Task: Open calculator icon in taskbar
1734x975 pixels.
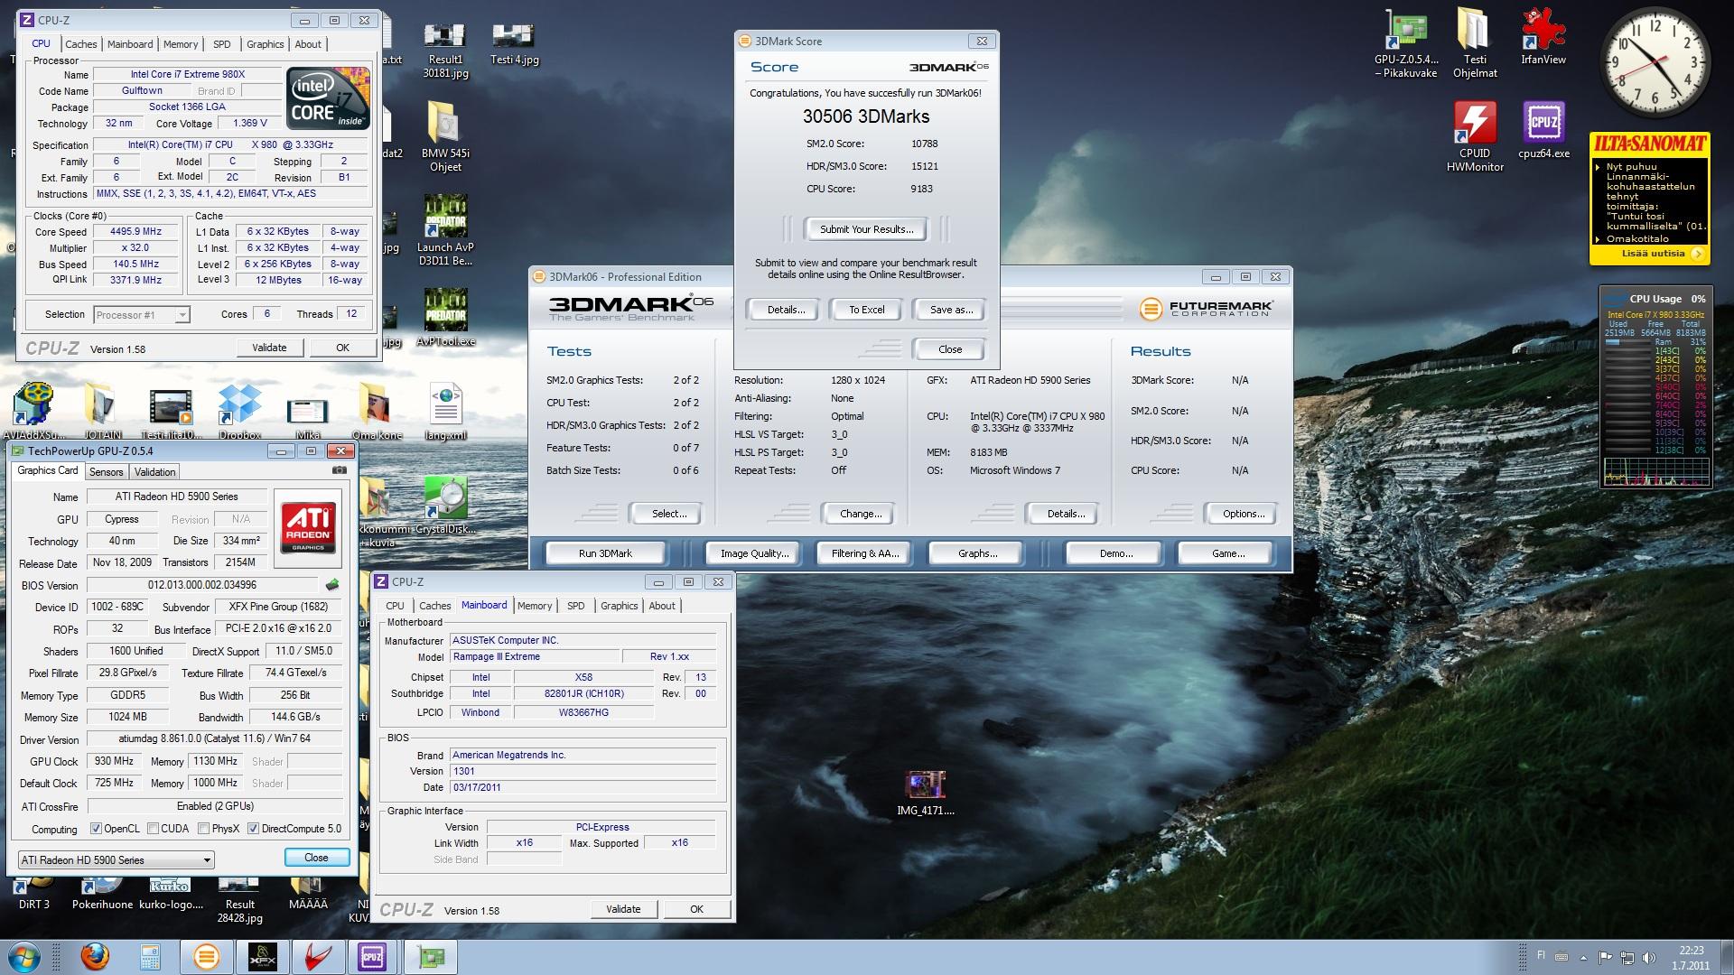Action: coord(150,957)
